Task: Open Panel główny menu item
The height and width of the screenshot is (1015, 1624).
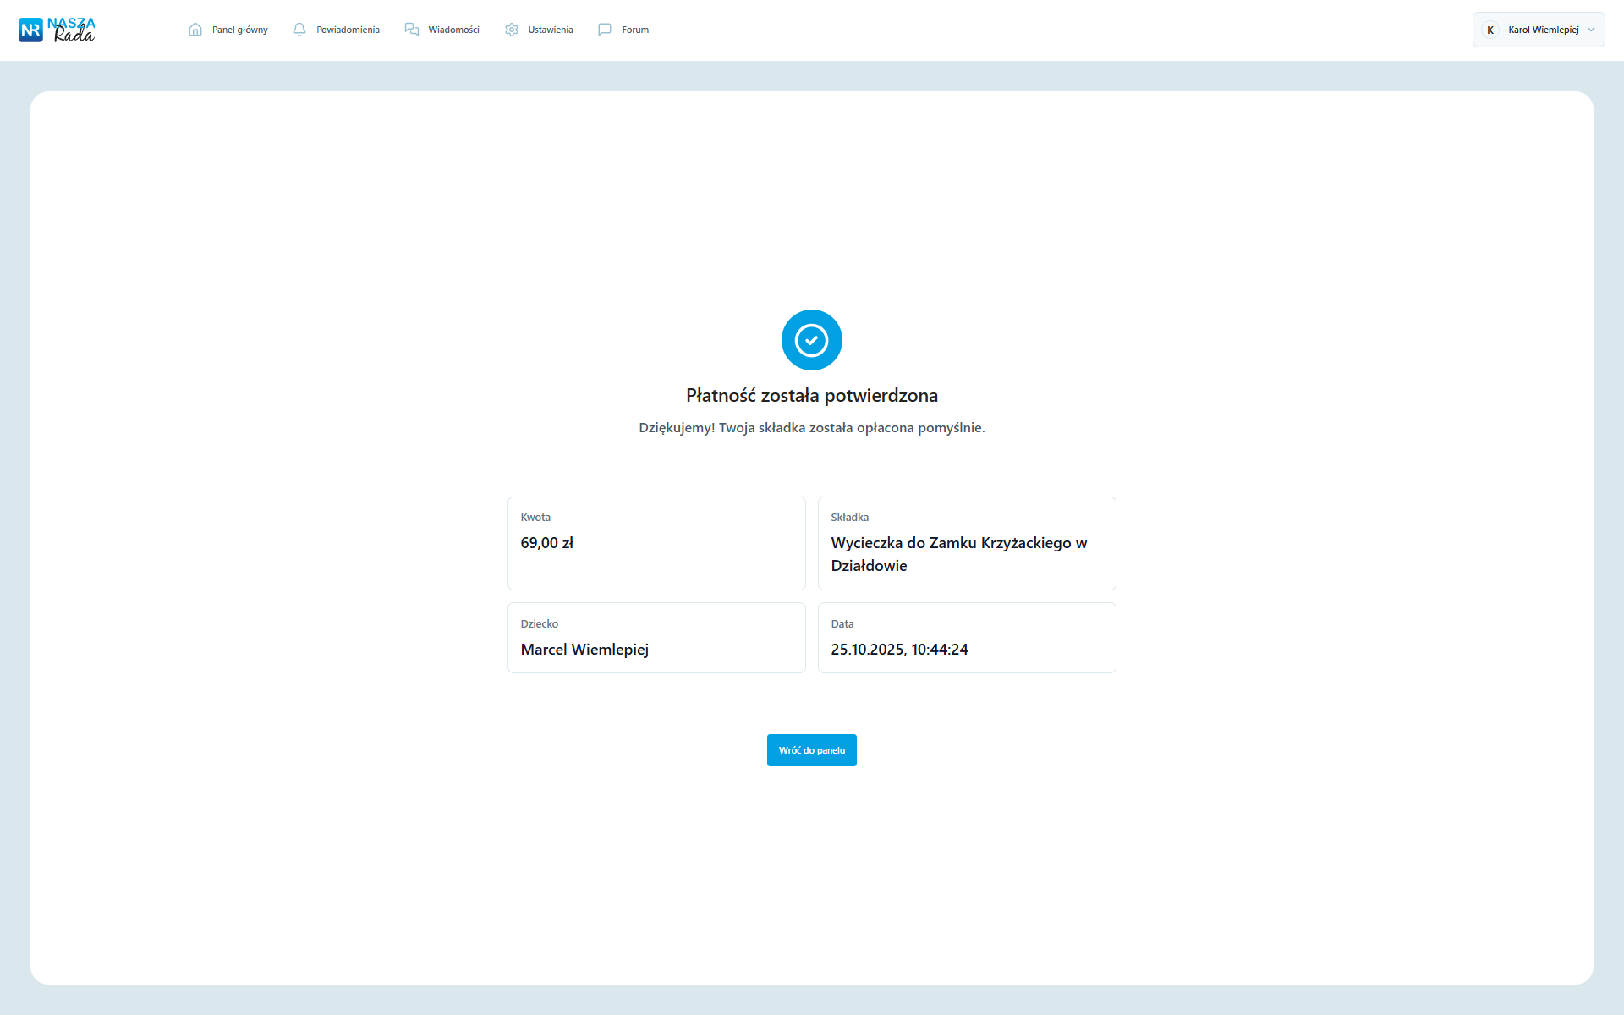Action: [x=239, y=30]
